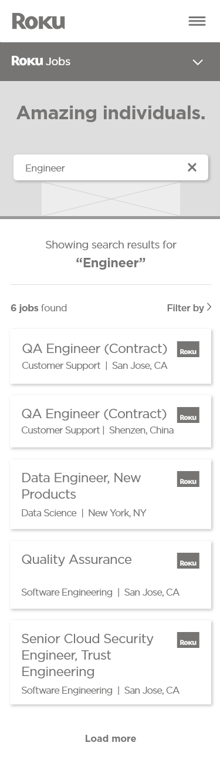Click the placeholder image below search
The image size is (220, 773).
pos(111,199)
